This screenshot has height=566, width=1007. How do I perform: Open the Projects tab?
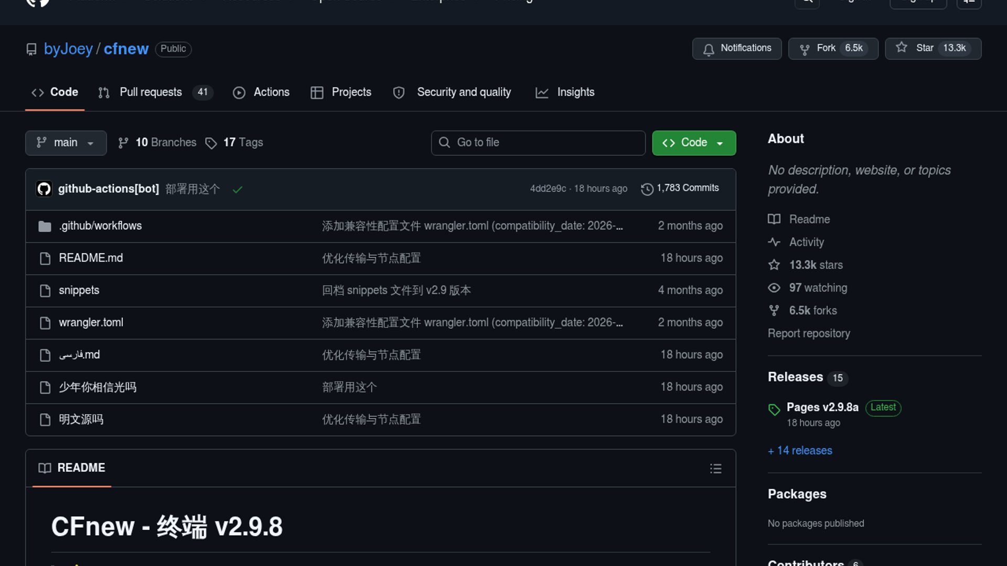tap(341, 92)
